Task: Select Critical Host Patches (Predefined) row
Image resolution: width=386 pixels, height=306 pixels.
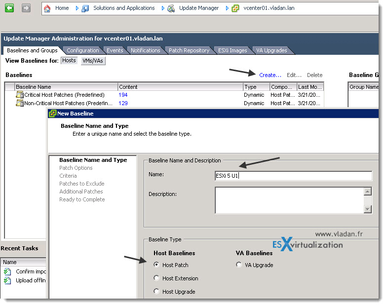Action: [164, 95]
